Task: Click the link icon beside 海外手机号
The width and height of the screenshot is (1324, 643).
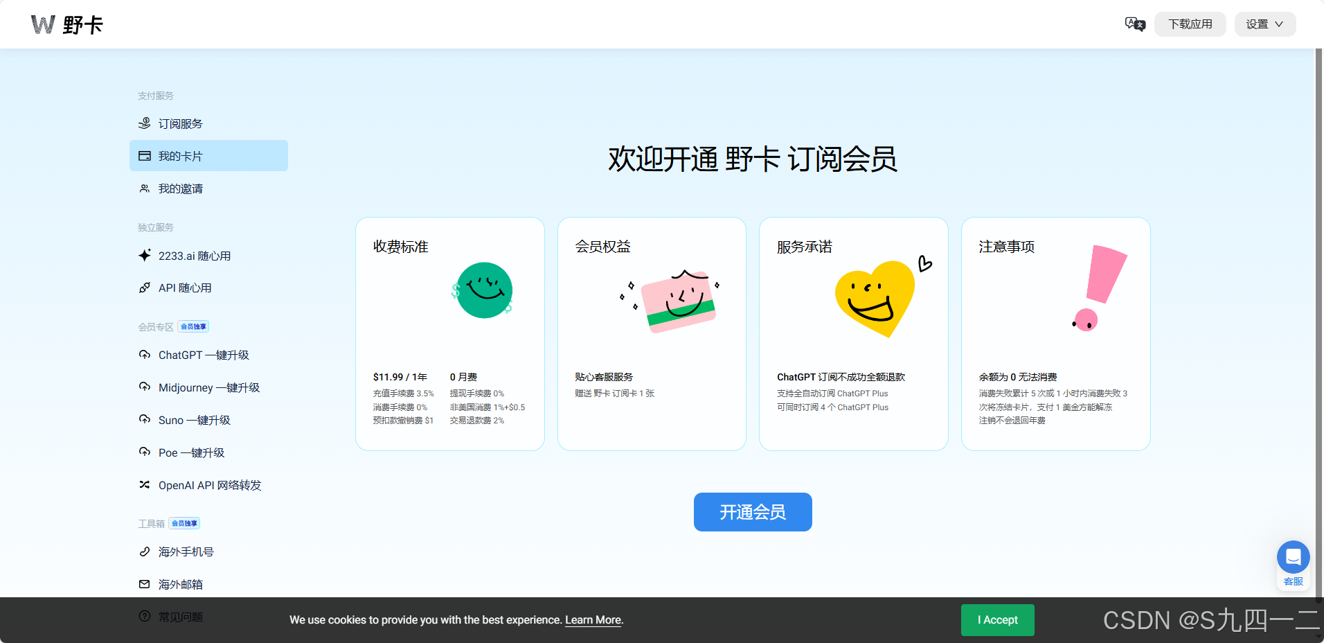Action: 144,552
